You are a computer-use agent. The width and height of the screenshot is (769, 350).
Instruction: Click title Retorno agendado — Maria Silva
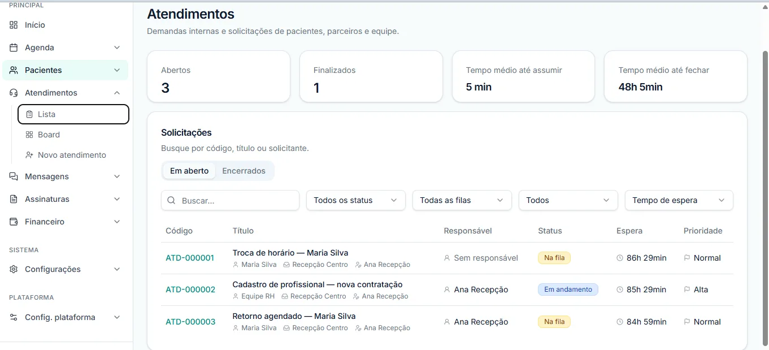point(294,316)
